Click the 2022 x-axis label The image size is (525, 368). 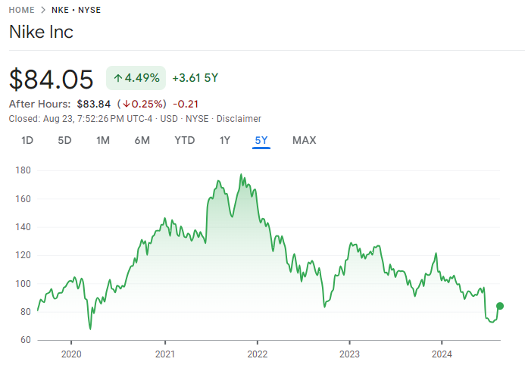click(257, 354)
